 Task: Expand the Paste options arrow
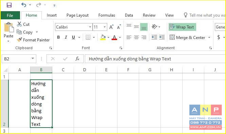(x=8, y=41)
